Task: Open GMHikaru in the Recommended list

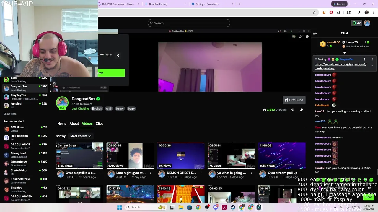Action: pos(25,129)
